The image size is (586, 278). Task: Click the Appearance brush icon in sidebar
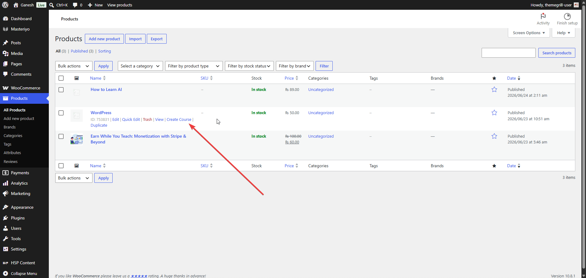click(5, 207)
